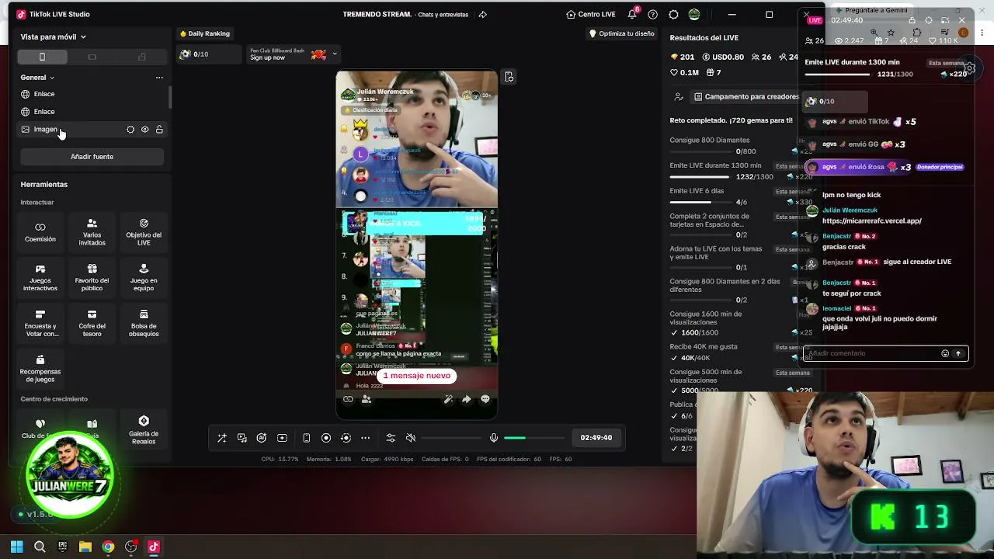Open settings gear in the chat overlay
Image resolution: width=994 pixels, height=559 pixels.
[970, 68]
